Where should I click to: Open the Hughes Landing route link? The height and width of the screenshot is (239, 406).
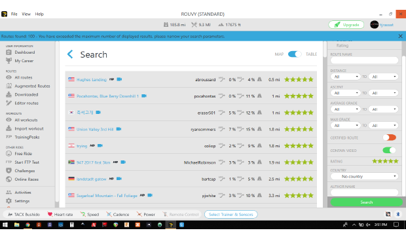point(92,79)
